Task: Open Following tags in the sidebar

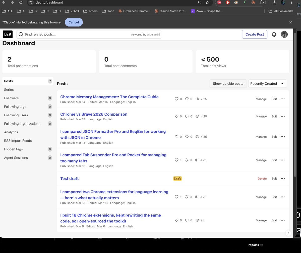Action: (28, 107)
